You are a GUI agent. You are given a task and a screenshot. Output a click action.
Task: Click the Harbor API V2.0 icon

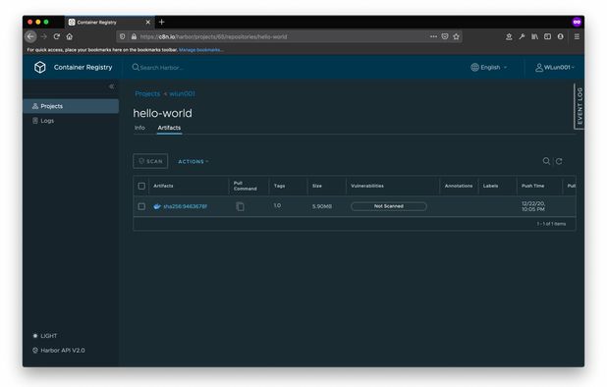coord(35,351)
